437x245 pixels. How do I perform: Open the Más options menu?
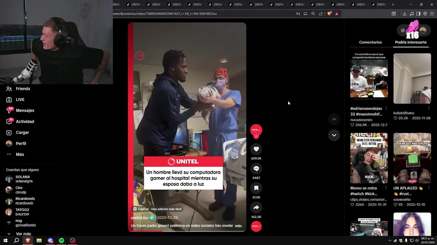15,154
